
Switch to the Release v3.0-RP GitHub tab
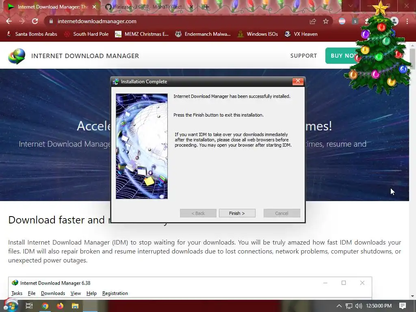point(149,7)
